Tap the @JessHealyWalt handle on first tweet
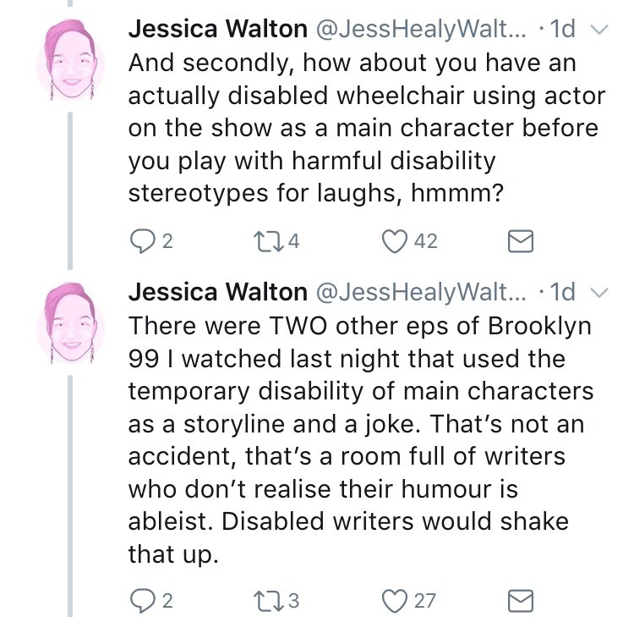Image resolution: width=634 pixels, height=617 pixels. coord(422,30)
